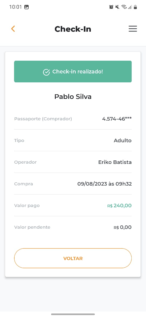This screenshot has height=317, width=146.
Task: Tap the name Pablo Silva
Action: 73,97
